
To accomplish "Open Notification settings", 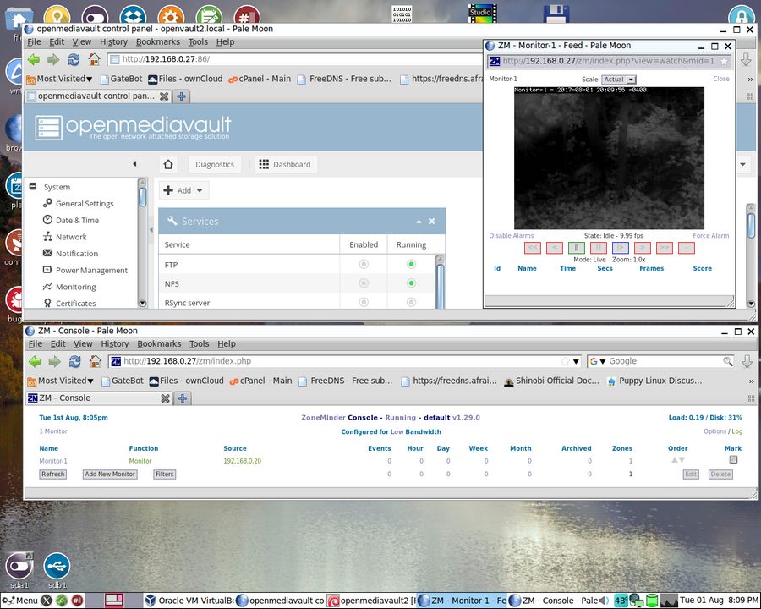I will tap(77, 253).
